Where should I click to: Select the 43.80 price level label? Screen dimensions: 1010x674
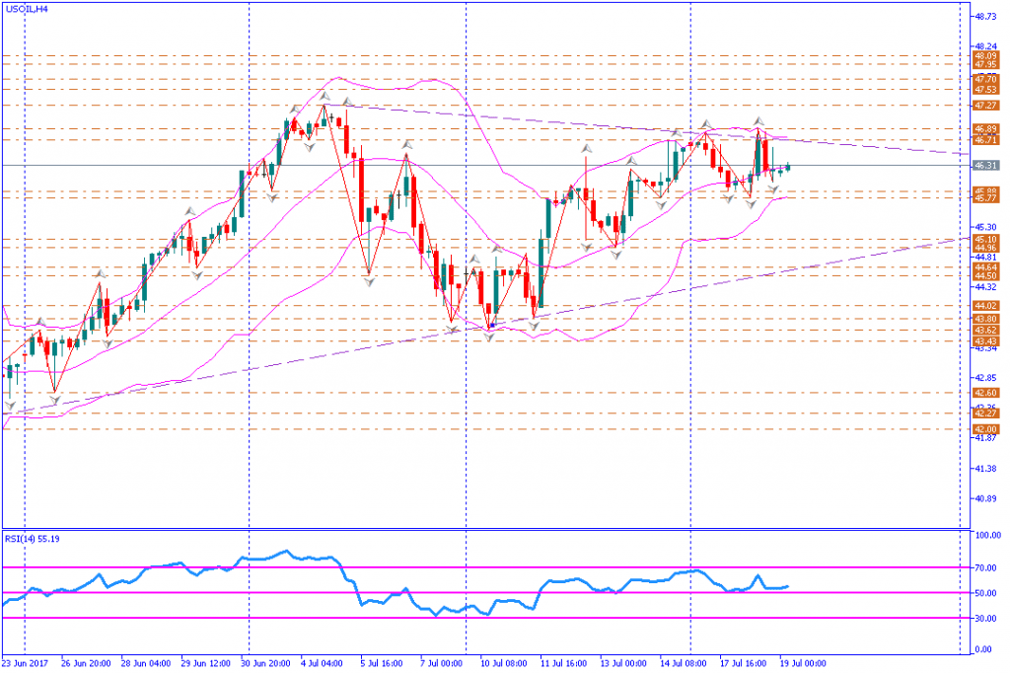tap(986, 319)
